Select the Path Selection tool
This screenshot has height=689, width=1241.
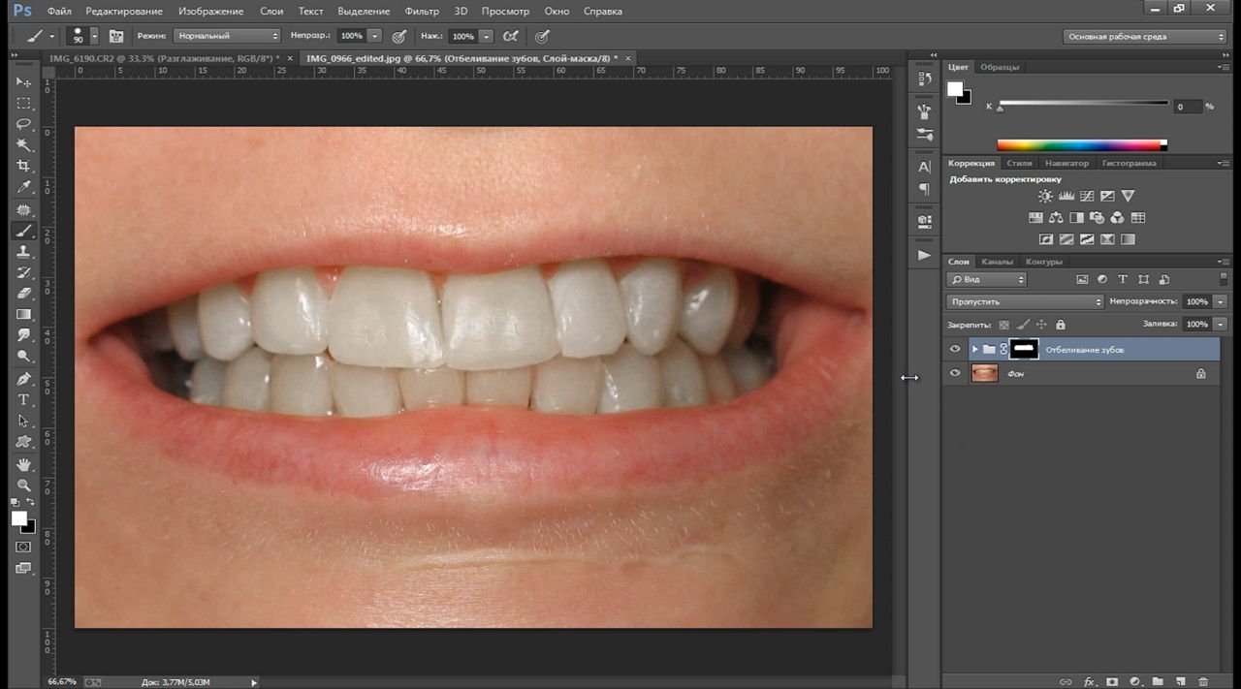point(24,422)
